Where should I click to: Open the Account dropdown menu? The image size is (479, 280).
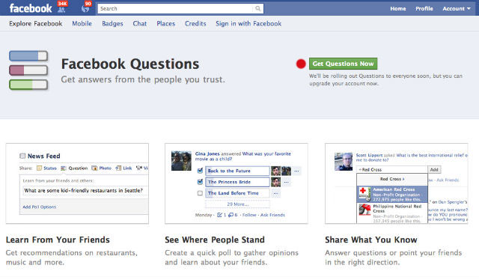(457, 8)
